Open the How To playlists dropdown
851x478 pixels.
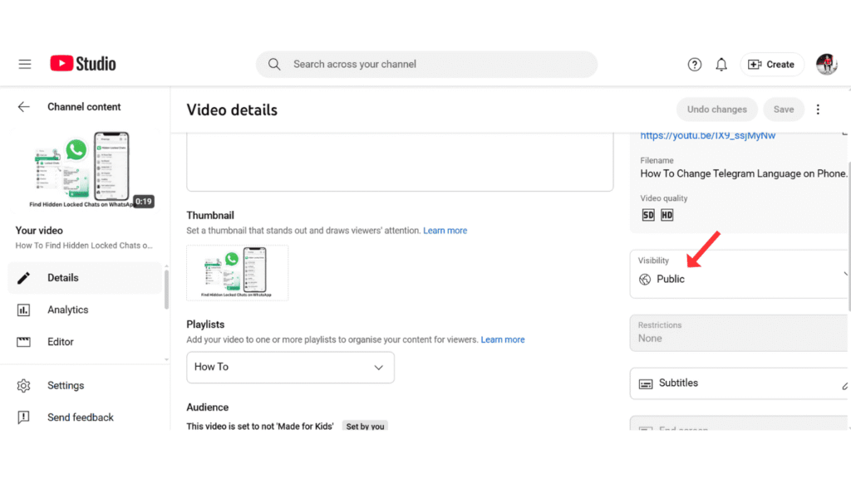tap(289, 367)
